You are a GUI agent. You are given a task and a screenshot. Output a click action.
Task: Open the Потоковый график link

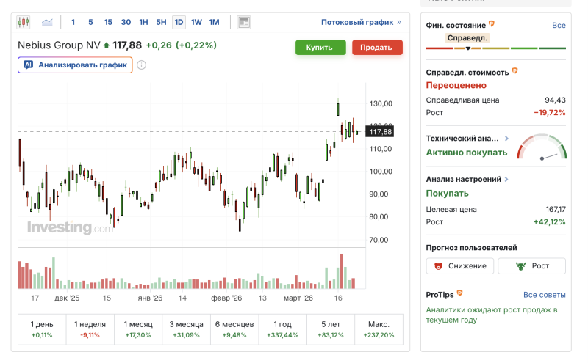point(357,23)
